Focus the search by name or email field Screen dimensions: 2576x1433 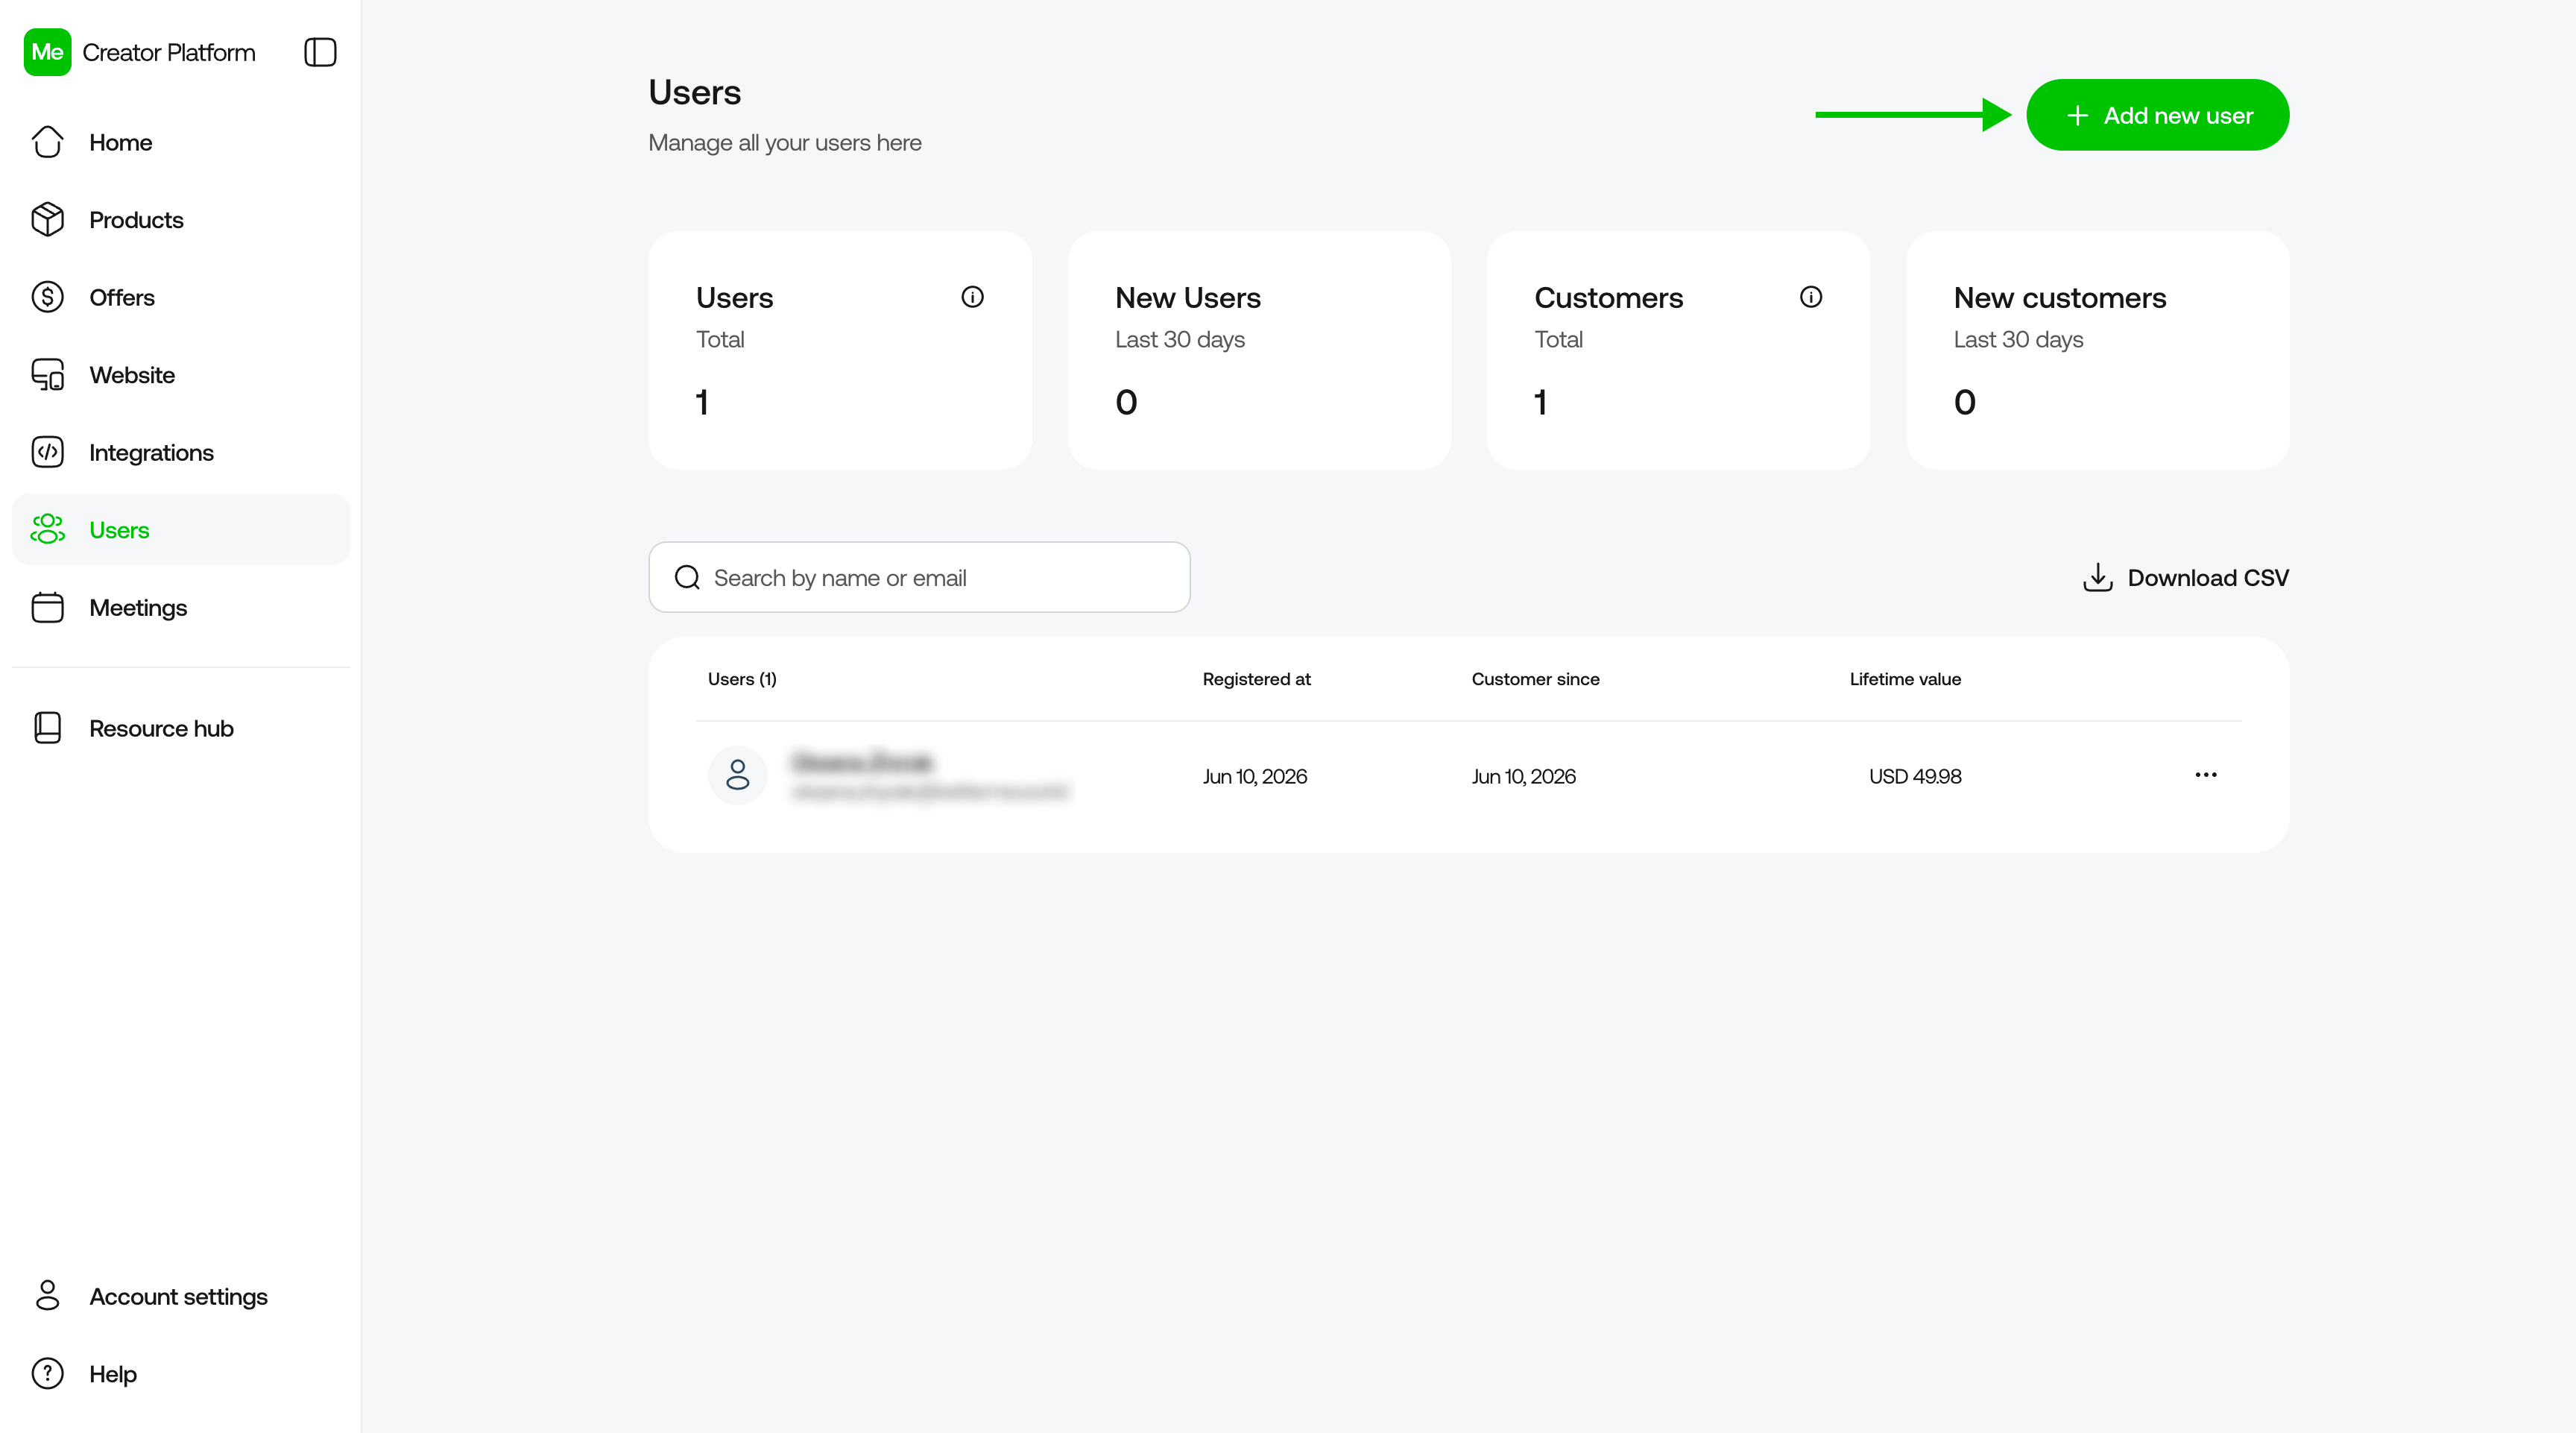point(919,577)
